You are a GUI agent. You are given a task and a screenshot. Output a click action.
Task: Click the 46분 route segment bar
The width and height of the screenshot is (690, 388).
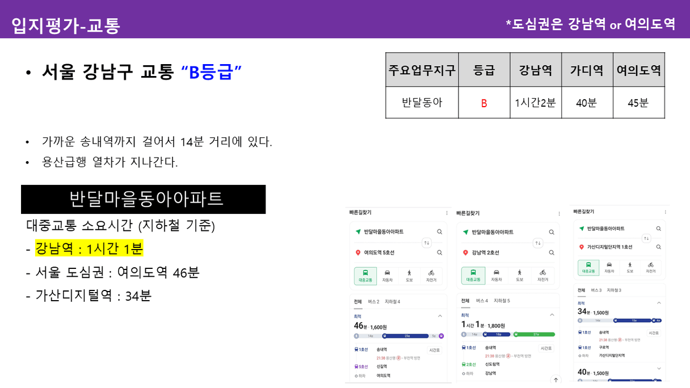pos(398,336)
